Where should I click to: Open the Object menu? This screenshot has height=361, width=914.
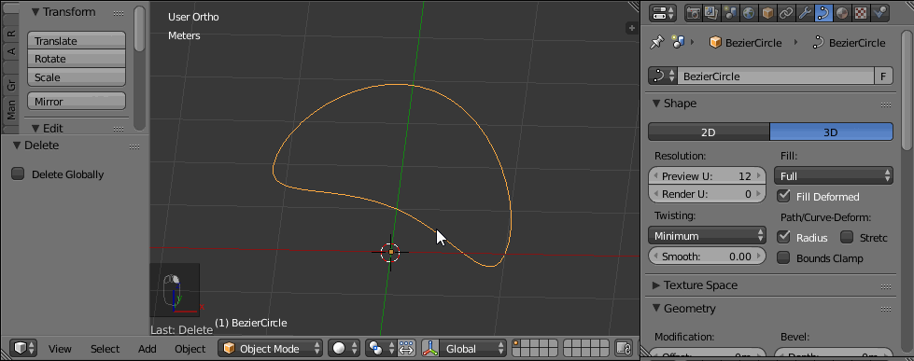pos(190,348)
